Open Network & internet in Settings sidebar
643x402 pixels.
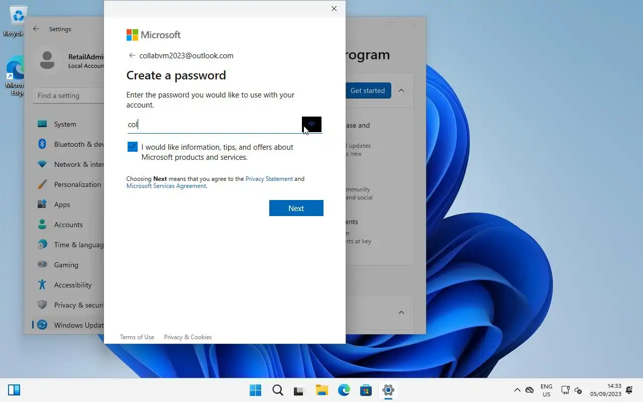(68, 164)
